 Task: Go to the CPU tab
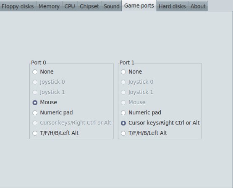click(x=70, y=6)
